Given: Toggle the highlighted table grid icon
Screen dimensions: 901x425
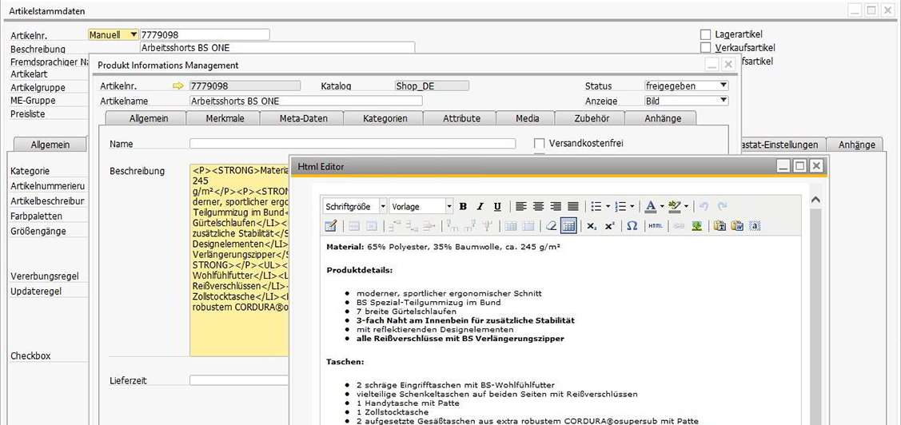Looking at the screenshot, I should tap(568, 226).
